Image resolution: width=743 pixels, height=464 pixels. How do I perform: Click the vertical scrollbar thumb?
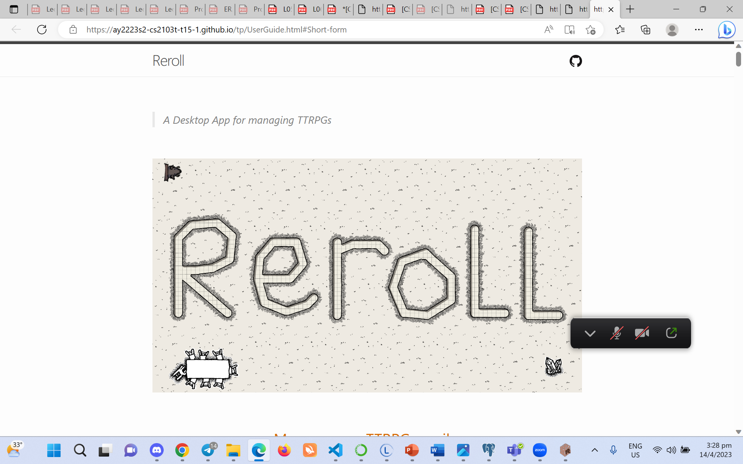tap(738, 59)
